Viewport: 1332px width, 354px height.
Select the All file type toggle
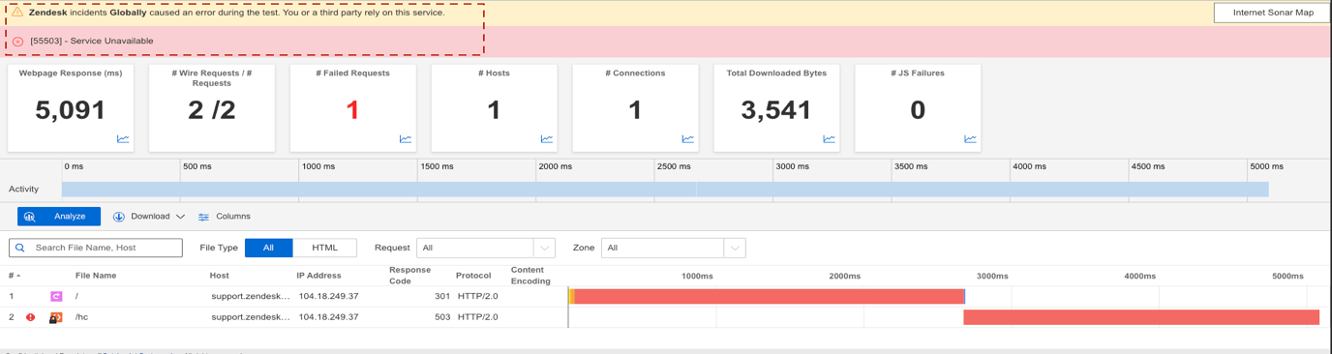(268, 248)
